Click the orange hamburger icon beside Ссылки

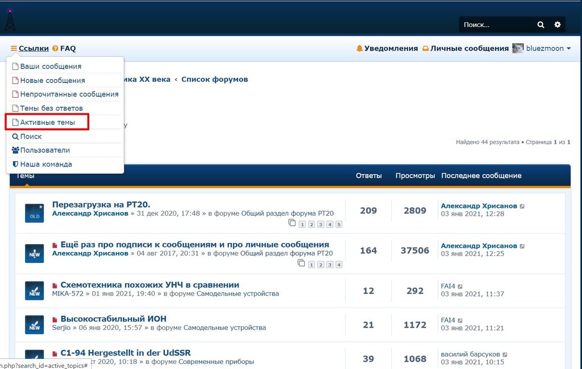coord(14,48)
